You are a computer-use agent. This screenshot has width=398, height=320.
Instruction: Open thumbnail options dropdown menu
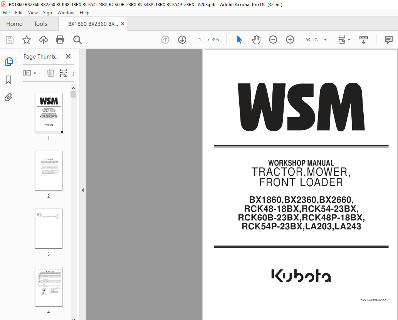tap(30, 73)
